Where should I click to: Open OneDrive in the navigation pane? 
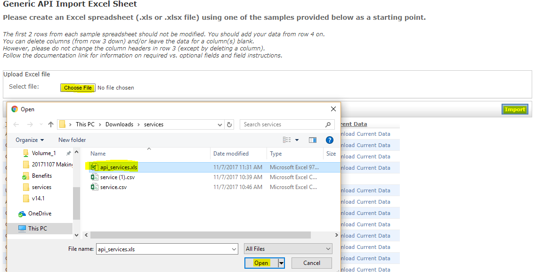click(x=40, y=214)
